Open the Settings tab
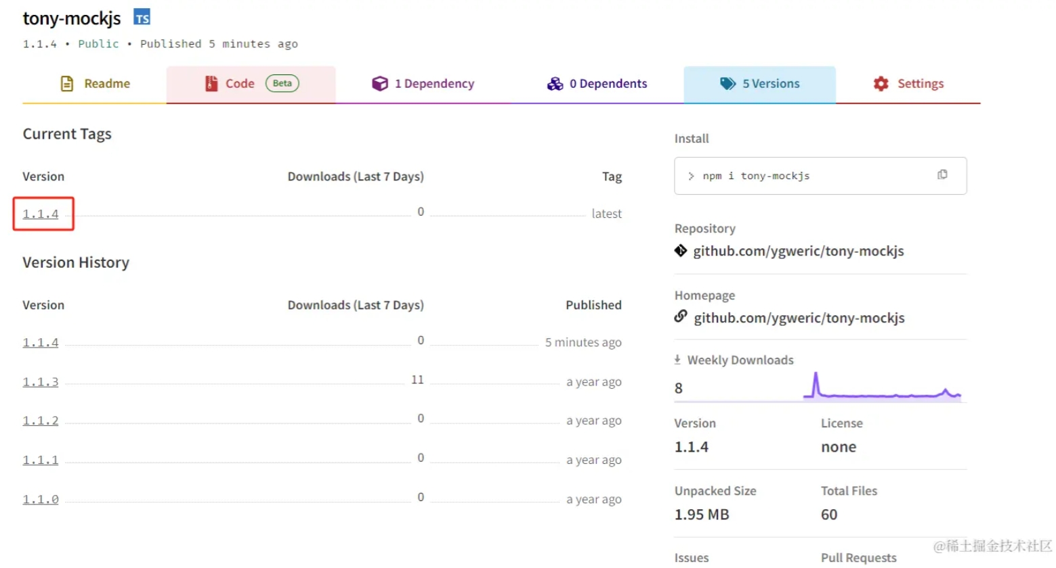1056x568 pixels. click(908, 85)
